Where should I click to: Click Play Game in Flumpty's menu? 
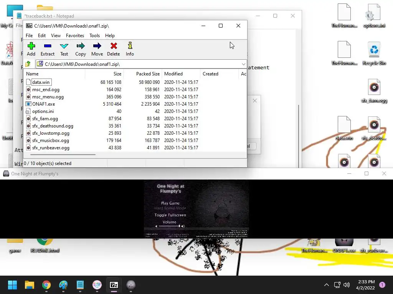point(170,203)
